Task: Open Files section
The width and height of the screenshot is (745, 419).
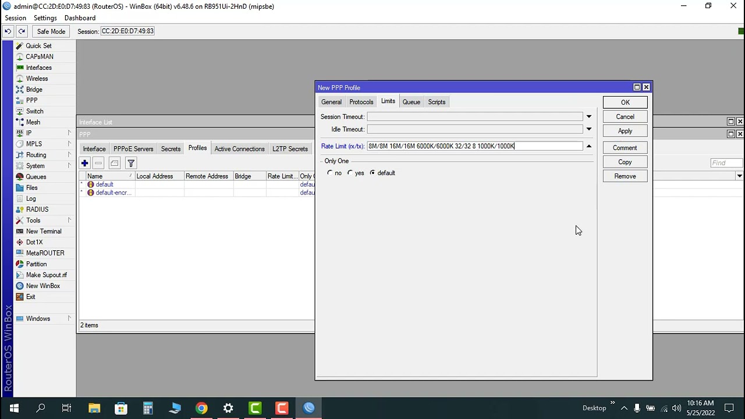Action: (31, 187)
